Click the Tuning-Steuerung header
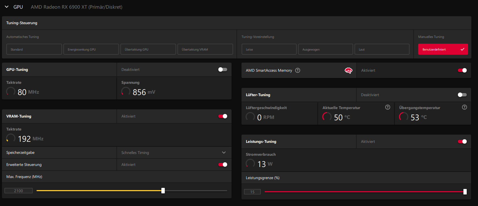Screen dimensions: 478x206 tap(22, 23)
